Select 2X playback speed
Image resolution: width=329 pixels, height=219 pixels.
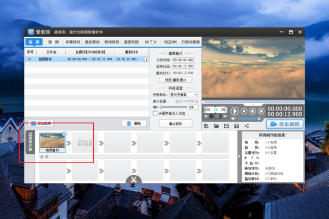click(223, 109)
